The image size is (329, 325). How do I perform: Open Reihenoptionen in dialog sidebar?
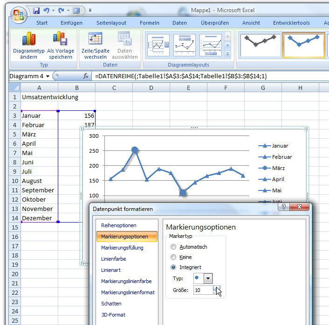click(127, 225)
